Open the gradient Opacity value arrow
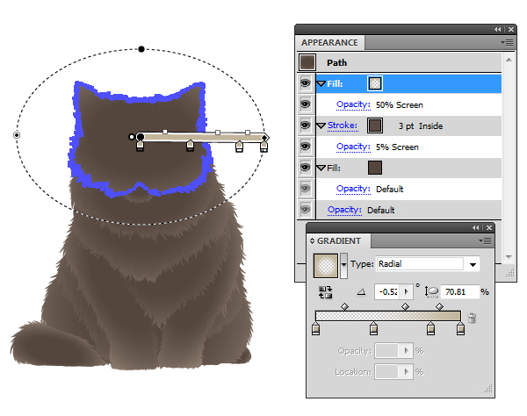Image resolution: width=527 pixels, height=416 pixels. (407, 351)
